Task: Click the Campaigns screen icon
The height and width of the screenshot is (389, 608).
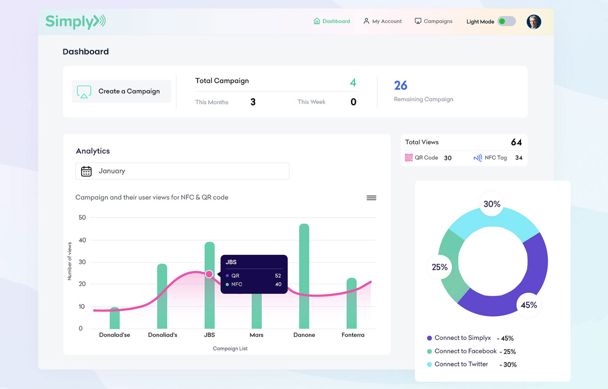Action: tap(418, 21)
